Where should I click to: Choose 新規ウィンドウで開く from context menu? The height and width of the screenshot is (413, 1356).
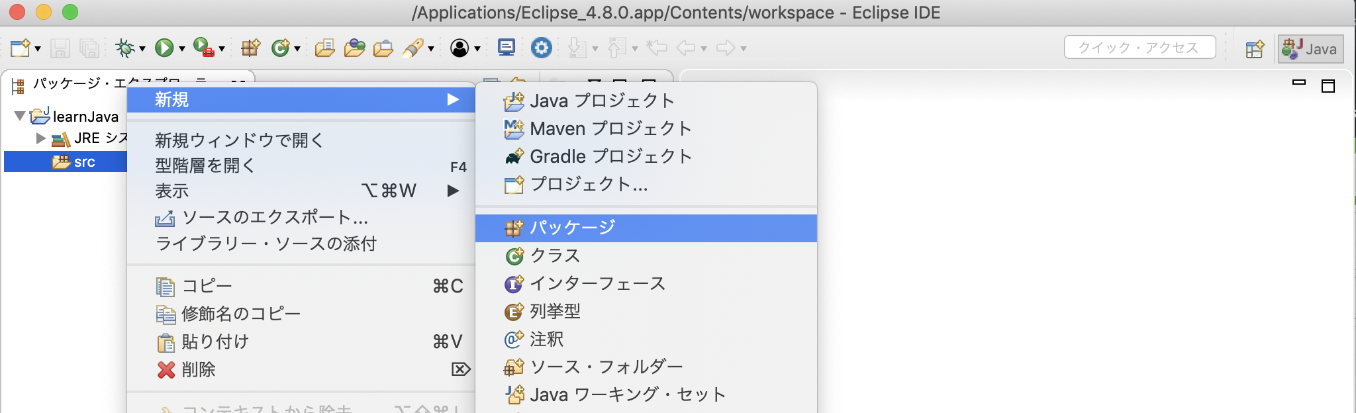tap(301, 140)
